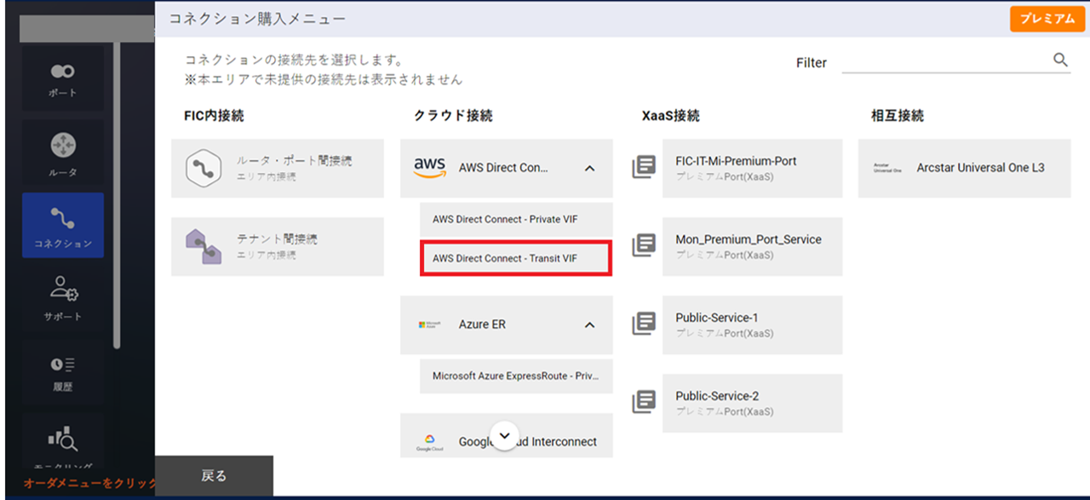The height and width of the screenshot is (500, 1090).
Task: Select AWS Direct Connect - Private VIF
Action: pyautogui.click(x=515, y=219)
